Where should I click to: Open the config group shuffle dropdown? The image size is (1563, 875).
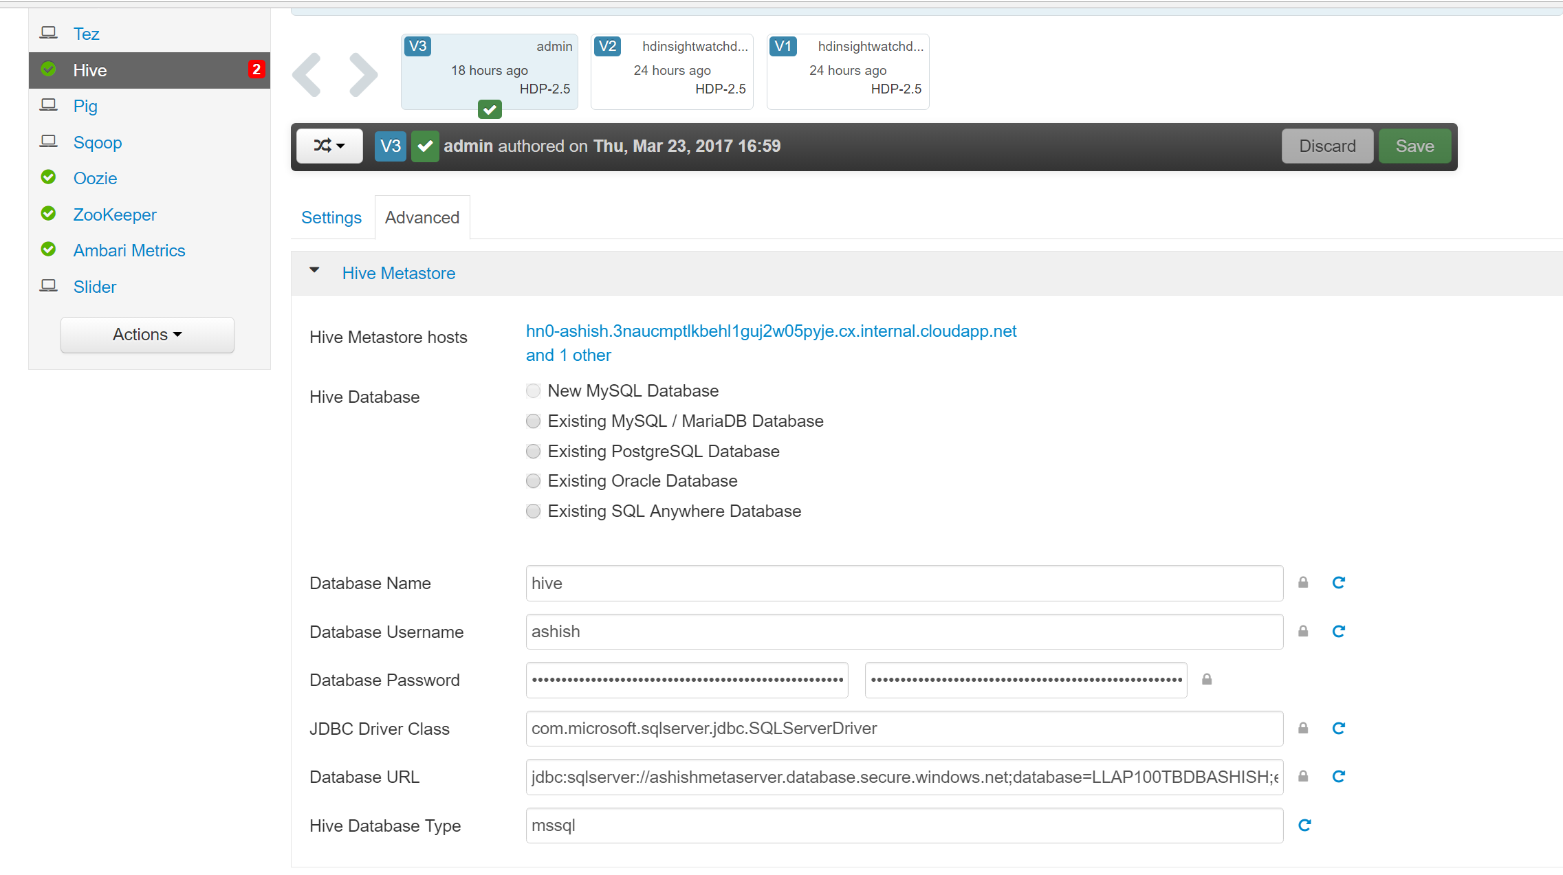(329, 146)
